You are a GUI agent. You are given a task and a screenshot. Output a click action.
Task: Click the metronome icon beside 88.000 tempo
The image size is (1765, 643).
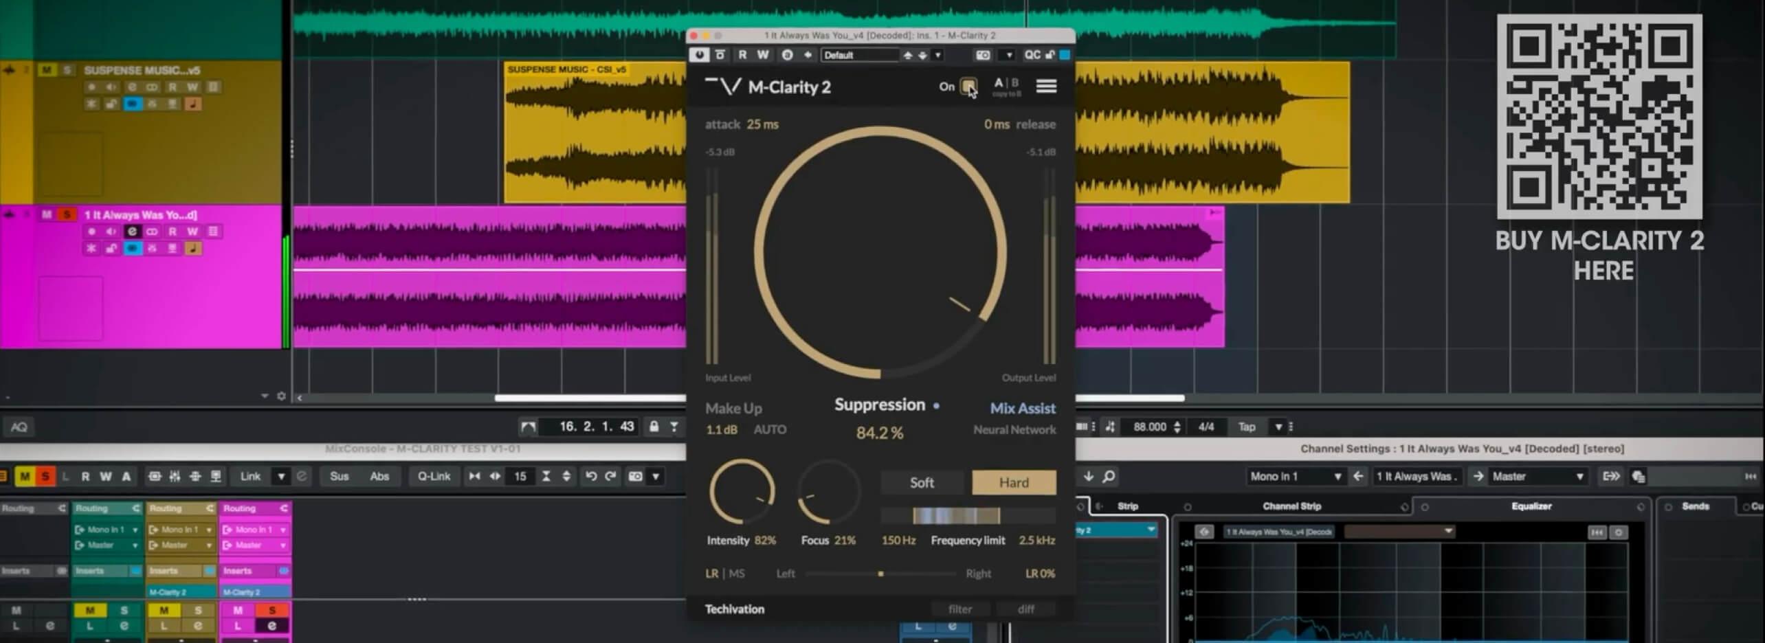[1110, 427]
